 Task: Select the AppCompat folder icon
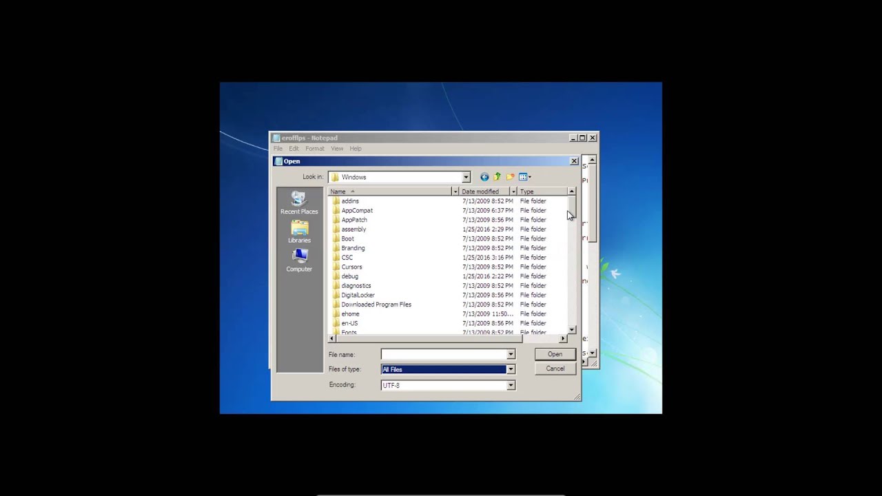coord(336,211)
